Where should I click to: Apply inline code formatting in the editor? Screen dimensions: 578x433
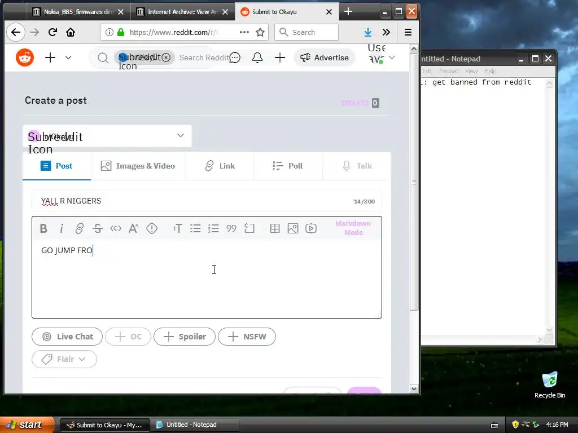point(115,228)
